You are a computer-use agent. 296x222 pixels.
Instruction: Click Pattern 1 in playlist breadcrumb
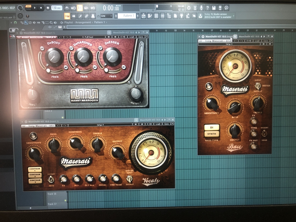tap(100, 22)
